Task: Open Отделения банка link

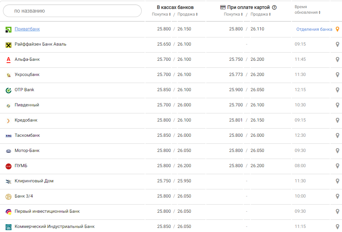Action: (x=314, y=29)
